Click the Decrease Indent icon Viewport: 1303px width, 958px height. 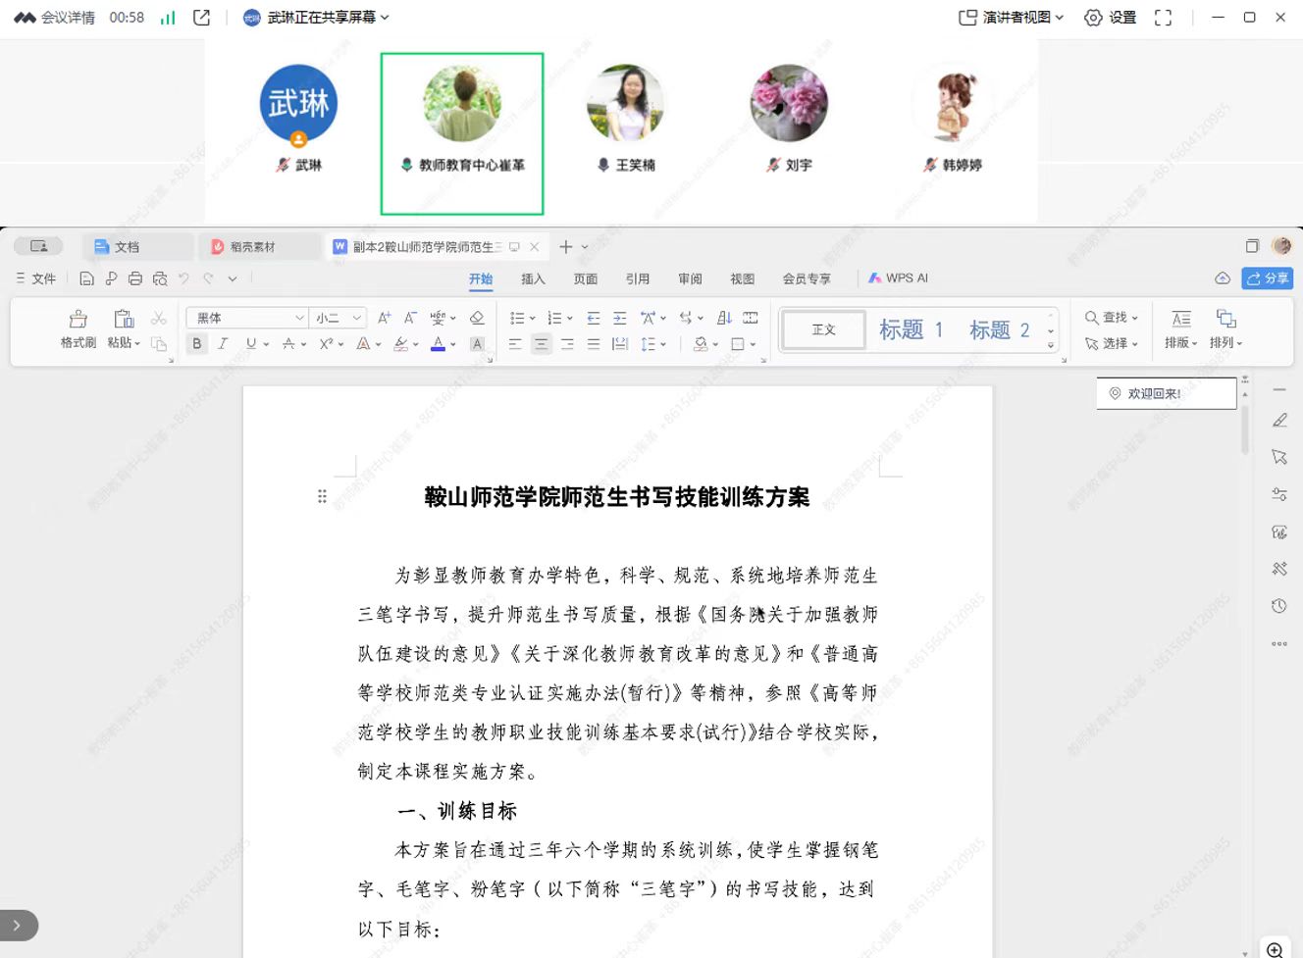(x=594, y=318)
